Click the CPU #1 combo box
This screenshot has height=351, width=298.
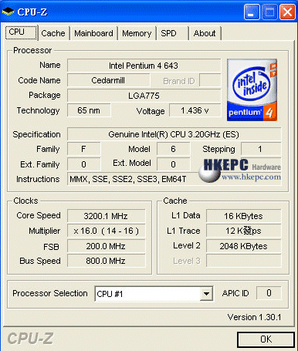tap(154, 293)
